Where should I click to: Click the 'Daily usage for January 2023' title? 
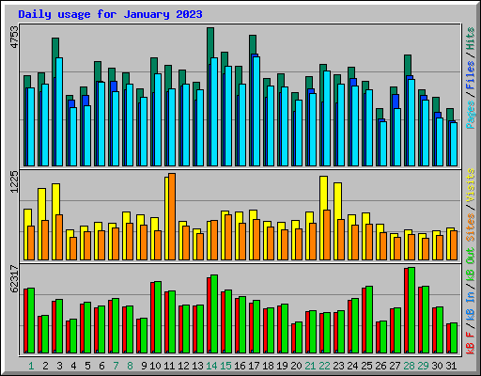(110, 14)
